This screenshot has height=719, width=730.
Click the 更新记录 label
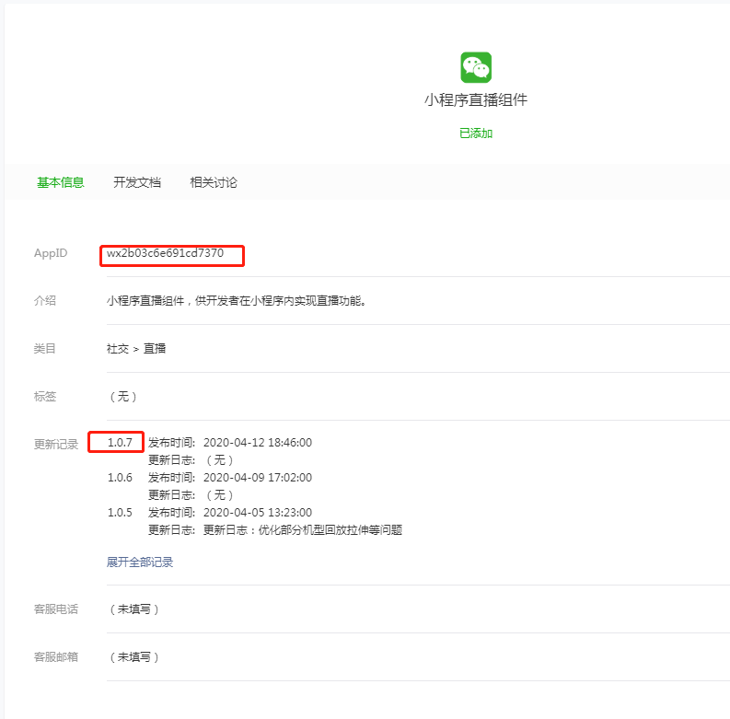tap(56, 445)
